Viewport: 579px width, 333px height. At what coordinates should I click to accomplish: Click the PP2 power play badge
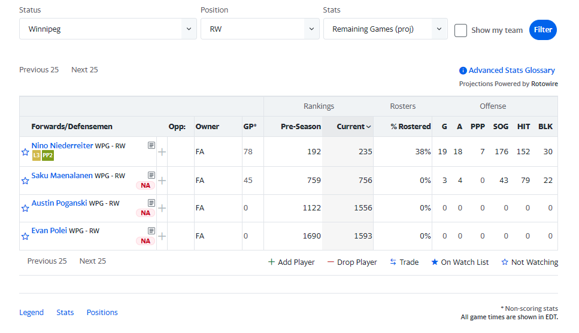[48, 155]
